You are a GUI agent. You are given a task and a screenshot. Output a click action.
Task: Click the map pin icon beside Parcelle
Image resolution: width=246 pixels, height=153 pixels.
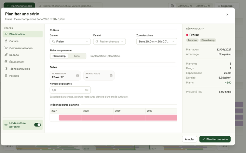click(x=6, y=75)
